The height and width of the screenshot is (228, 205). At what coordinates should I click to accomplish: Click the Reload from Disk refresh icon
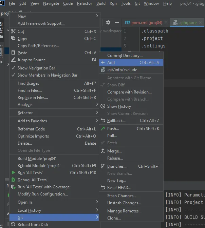click(x=13, y=224)
